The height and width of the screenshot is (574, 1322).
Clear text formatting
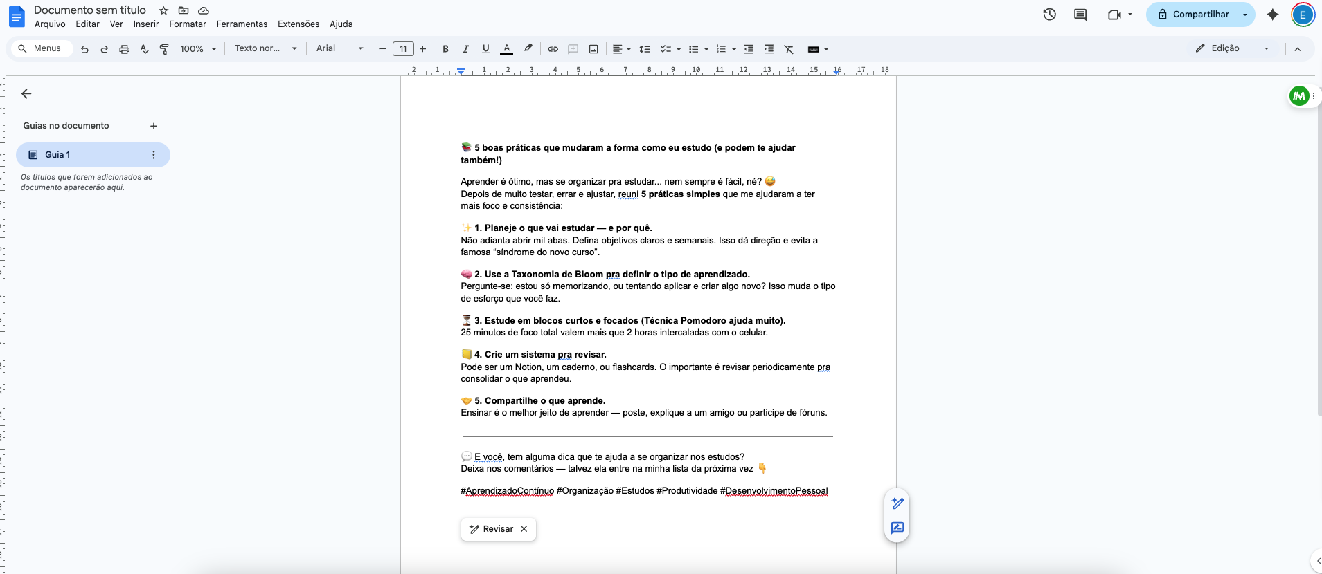(x=789, y=49)
